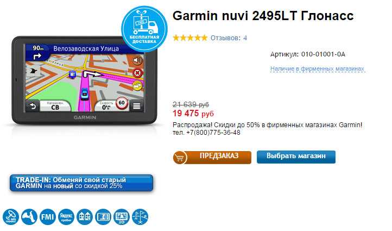Click the TRADE-IN discount banner
Viewport: 392px width, 231px height.
(81, 183)
